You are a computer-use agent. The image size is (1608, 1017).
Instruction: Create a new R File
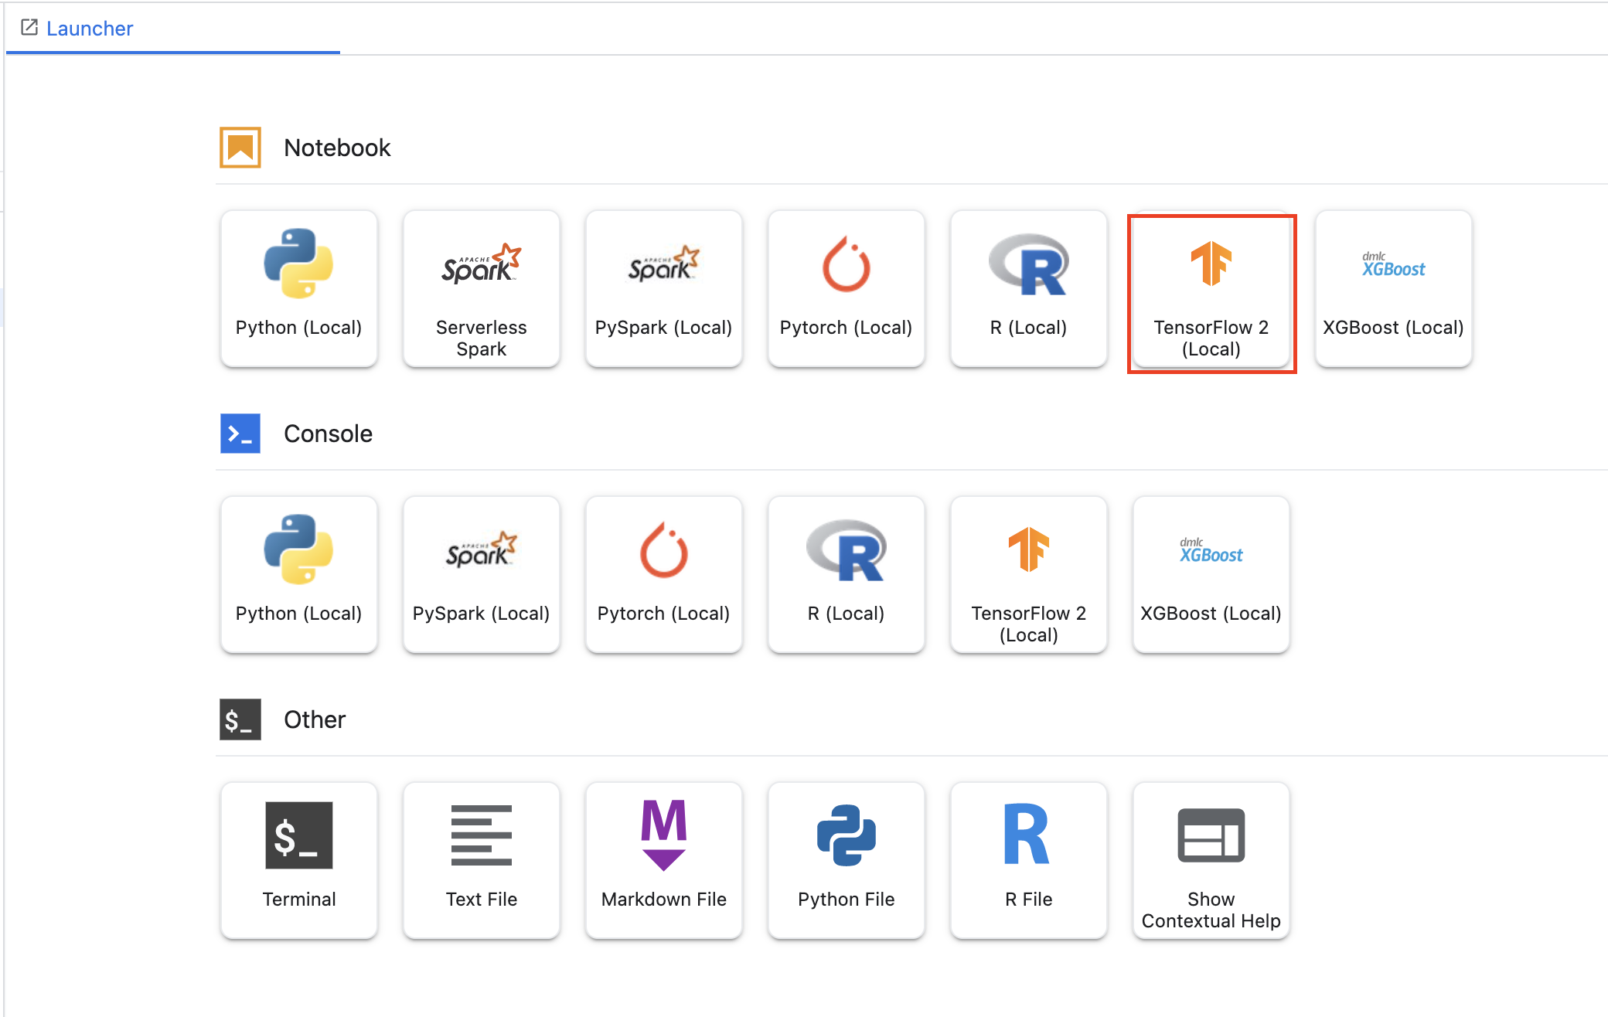[x=1028, y=860]
